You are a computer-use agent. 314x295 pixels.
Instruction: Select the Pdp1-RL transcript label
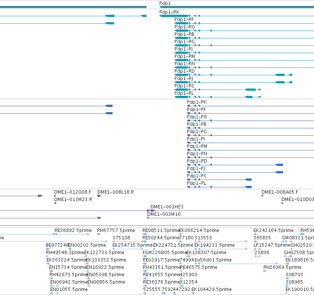pyautogui.click(x=184, y=93)
